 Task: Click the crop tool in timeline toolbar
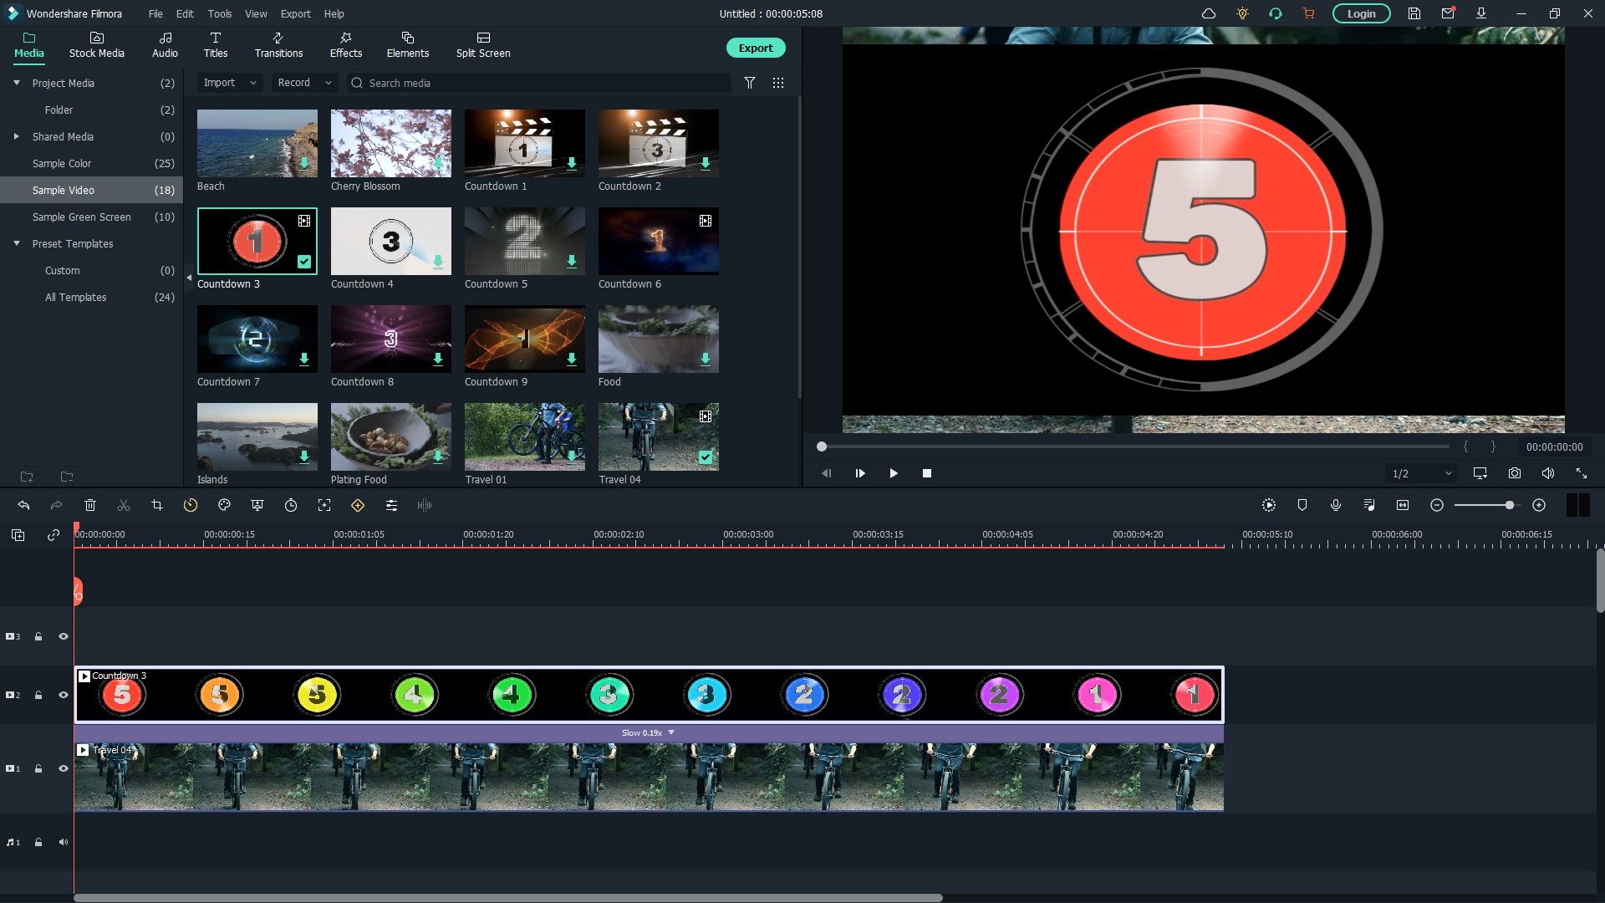(x=156, y=505)
